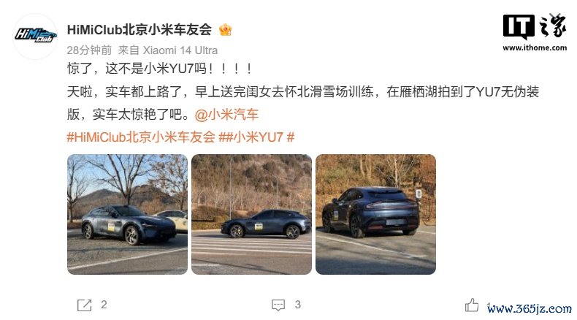The width and height of the screenshot is (577, 320).
Task: Click the 28分钟前 post timestamp
Action: pyautogui.click(x=89, y=50)
